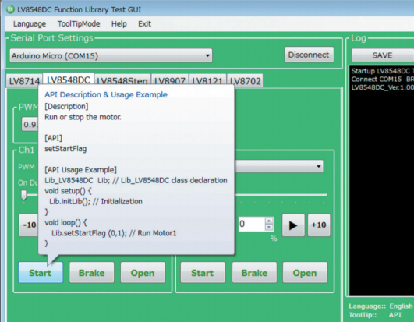Click the Ch1 On Duty slider handle
This screenshot has width=414, height=322.
click(x=24, y=196)
